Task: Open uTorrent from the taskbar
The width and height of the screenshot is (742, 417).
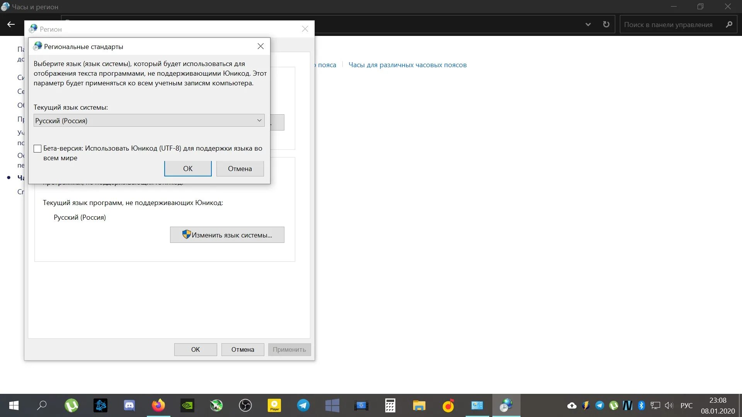Action: pyautogui.click(x=71, y=405)
